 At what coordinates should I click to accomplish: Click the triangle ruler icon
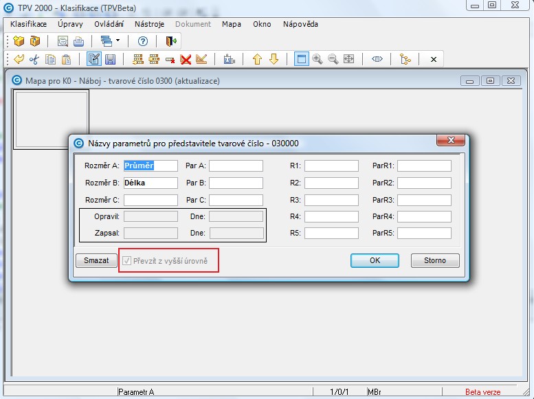click(201, 59)
